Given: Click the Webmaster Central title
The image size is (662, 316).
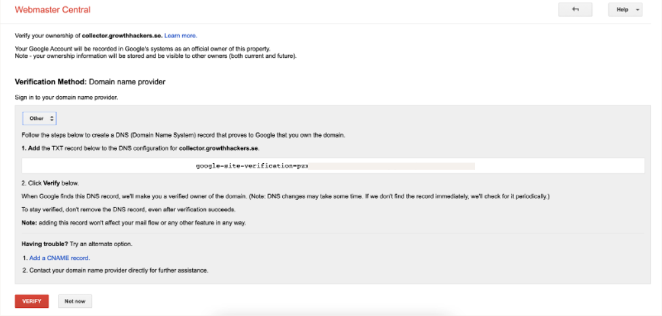Looking at the screenshot, I should (x=53, y=10).
